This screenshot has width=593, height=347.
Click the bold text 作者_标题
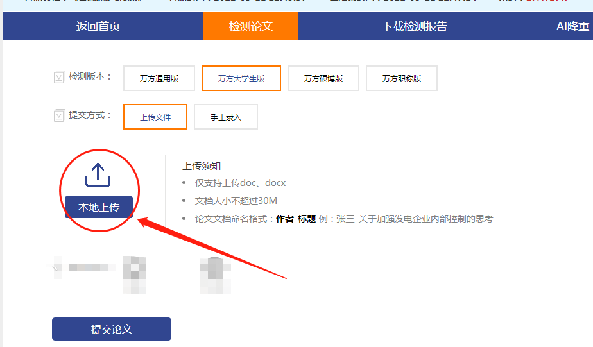[296, 219]
